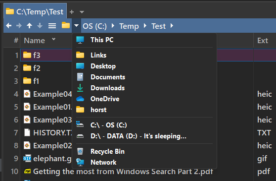The image size is (276, 181).
Task: Expand the arrow after Temp breadcrumb
Action: point(145,26)
